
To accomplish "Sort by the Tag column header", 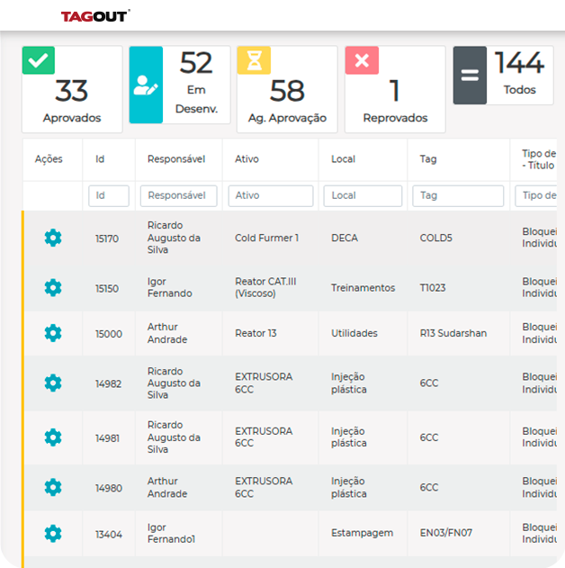I will pyautogui.click(x=429, y=159).
